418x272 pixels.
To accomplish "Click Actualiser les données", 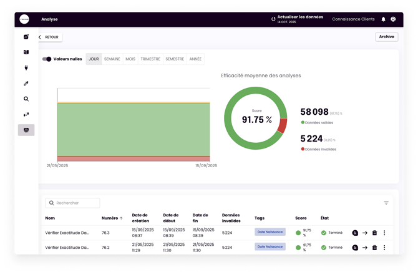I will pos(300,17).
